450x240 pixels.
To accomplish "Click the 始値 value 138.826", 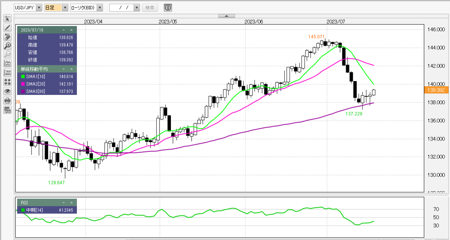I will pos(66,37).
